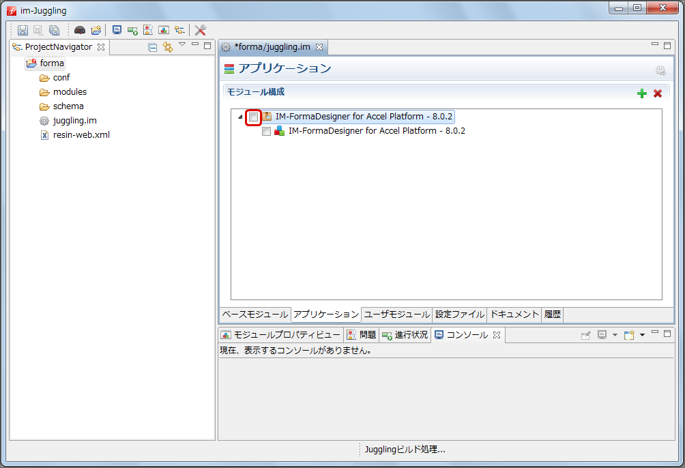The height and width of the screenshot is (468, 685).
Task: Open new console dropdown arrow
Action: pos(642,335)
